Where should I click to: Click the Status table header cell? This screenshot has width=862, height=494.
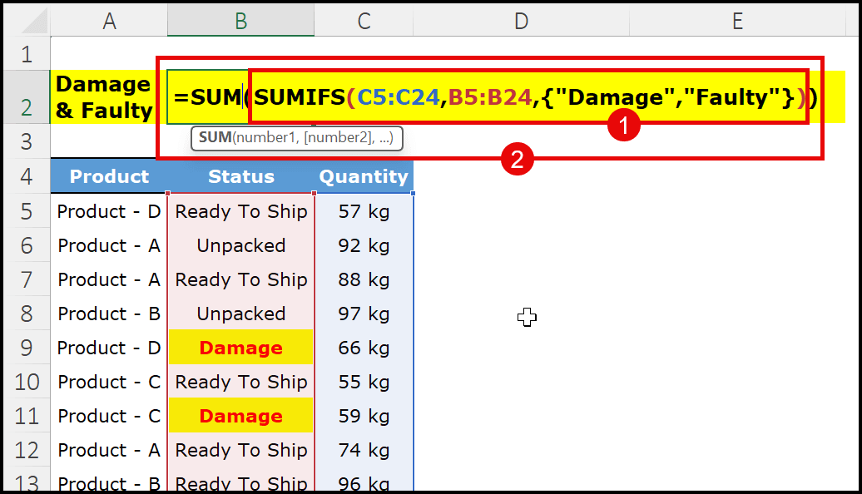pyautogui.click(x=240, y=176)
